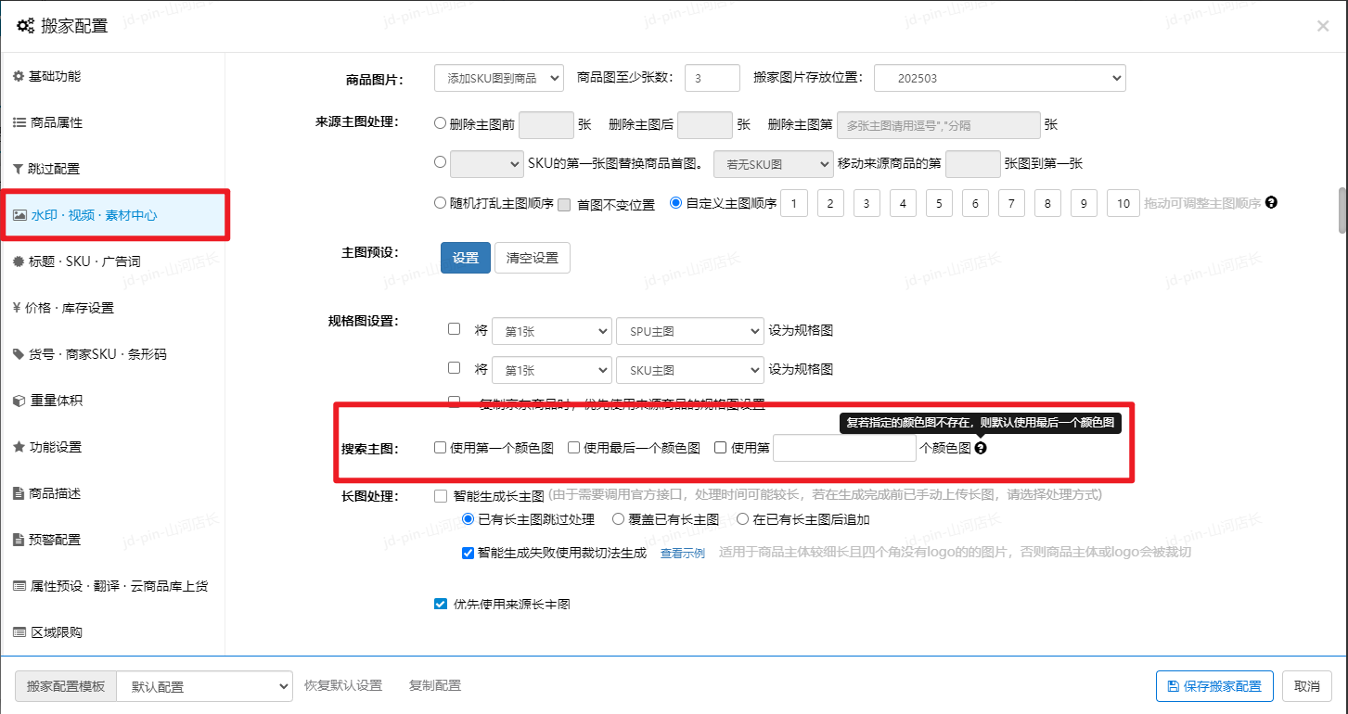Open 标题·SKU·广告词 section in sidebar
1348x714 pixels.
(85, 261)
